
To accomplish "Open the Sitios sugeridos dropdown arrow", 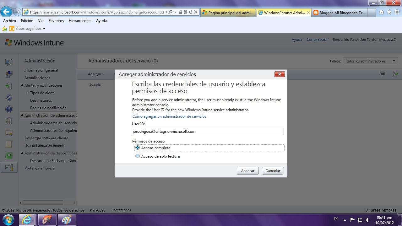I will [44, 29].
